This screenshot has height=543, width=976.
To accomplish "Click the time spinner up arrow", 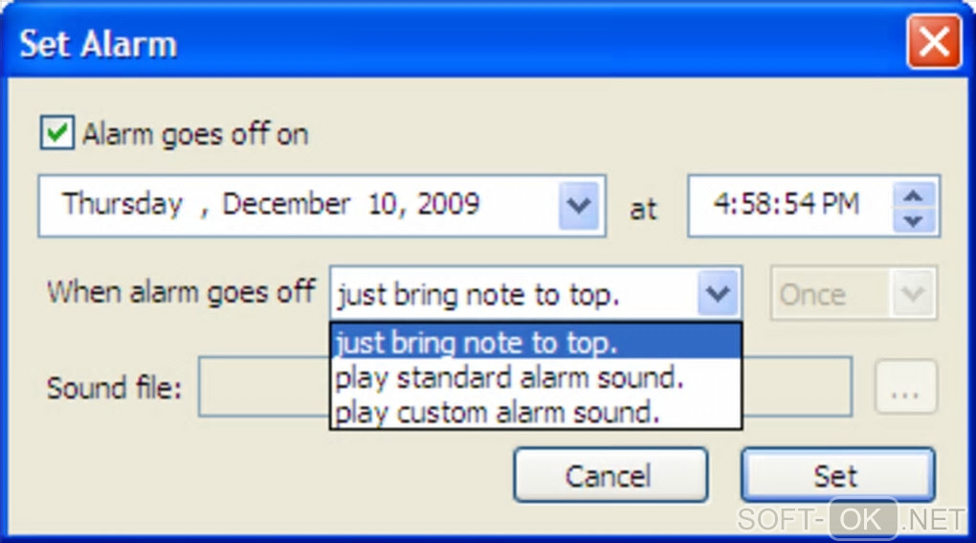I will 914,195.
